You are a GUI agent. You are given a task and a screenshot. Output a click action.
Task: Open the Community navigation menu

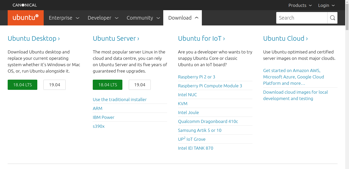tap(143, 18)
